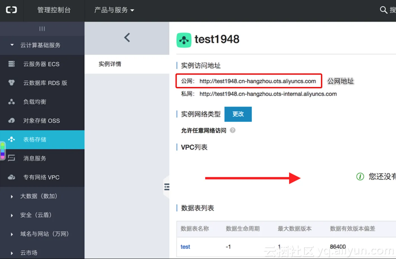Open 管理控制台 home
This screenshot has width=396, height=259.
54,10
